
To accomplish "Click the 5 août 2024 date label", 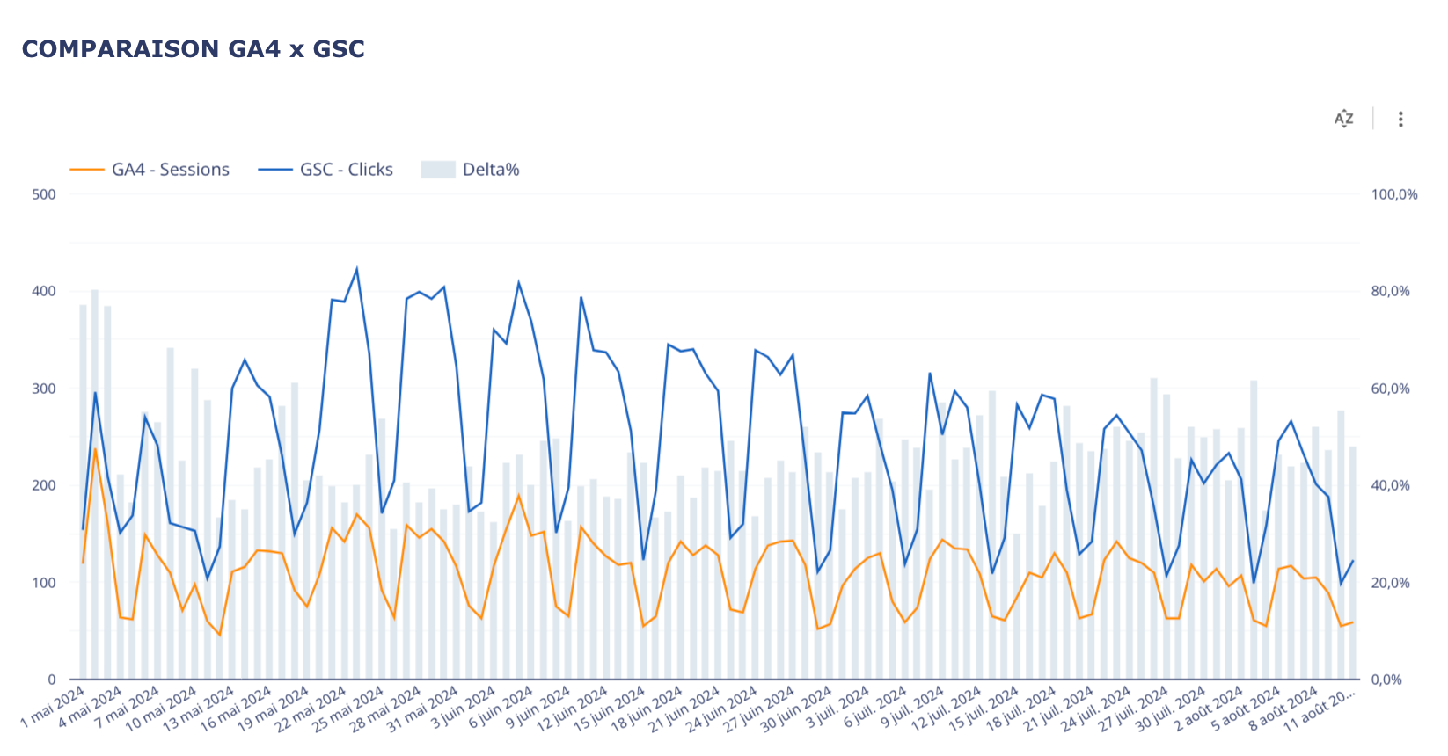I will point(1247,708).
